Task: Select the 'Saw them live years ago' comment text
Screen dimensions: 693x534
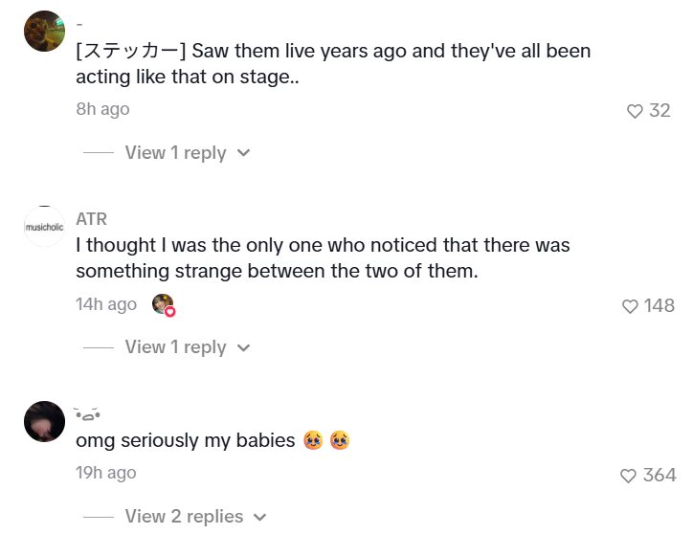Action: click(333, 64)
